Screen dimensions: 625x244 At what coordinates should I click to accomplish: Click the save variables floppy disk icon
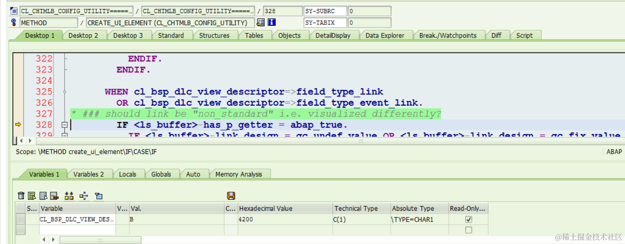pyautogui.click(x=231, y=196)
